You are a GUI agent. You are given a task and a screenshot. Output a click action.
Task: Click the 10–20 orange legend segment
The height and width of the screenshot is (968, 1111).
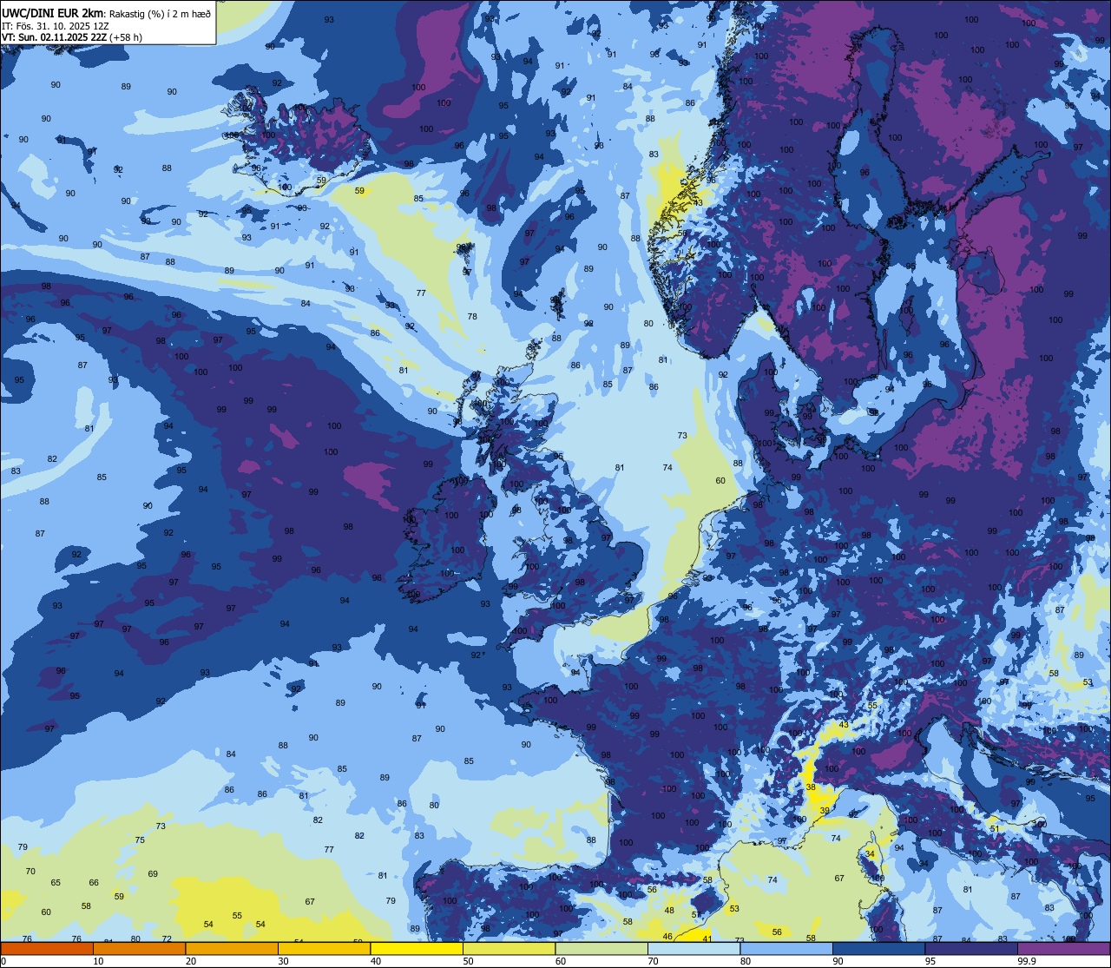click(x=139, y=948)
